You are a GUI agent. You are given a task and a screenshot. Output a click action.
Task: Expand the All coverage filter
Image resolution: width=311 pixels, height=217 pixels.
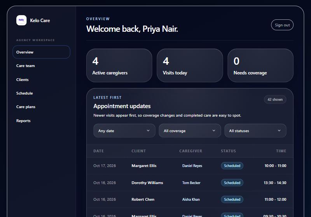coord(190,131)
